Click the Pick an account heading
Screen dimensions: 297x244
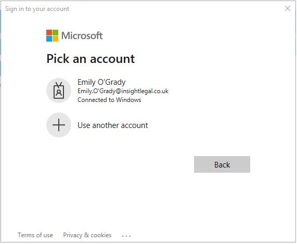point(91,59)
